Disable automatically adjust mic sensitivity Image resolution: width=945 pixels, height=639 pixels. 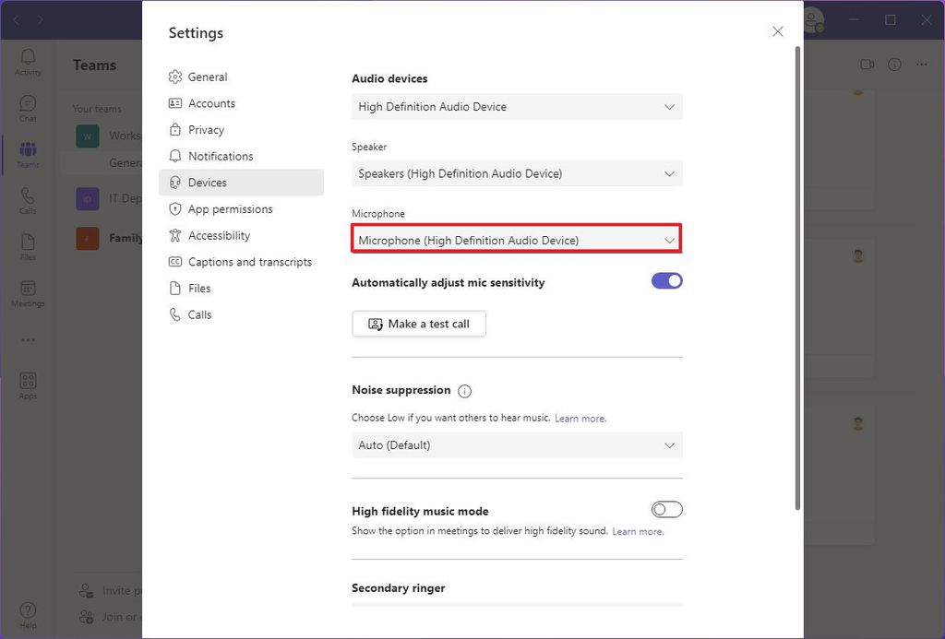pos(666,280)
